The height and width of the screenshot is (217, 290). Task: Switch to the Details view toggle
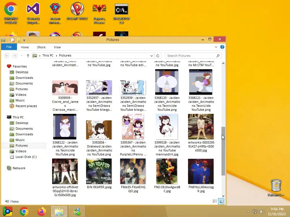pos(215,201)
